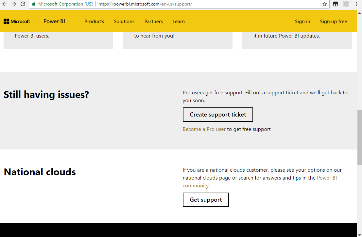Click the browser forward arrow

[14, 4]
